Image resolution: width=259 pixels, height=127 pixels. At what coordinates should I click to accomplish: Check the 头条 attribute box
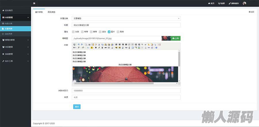(x=73, y=32)
